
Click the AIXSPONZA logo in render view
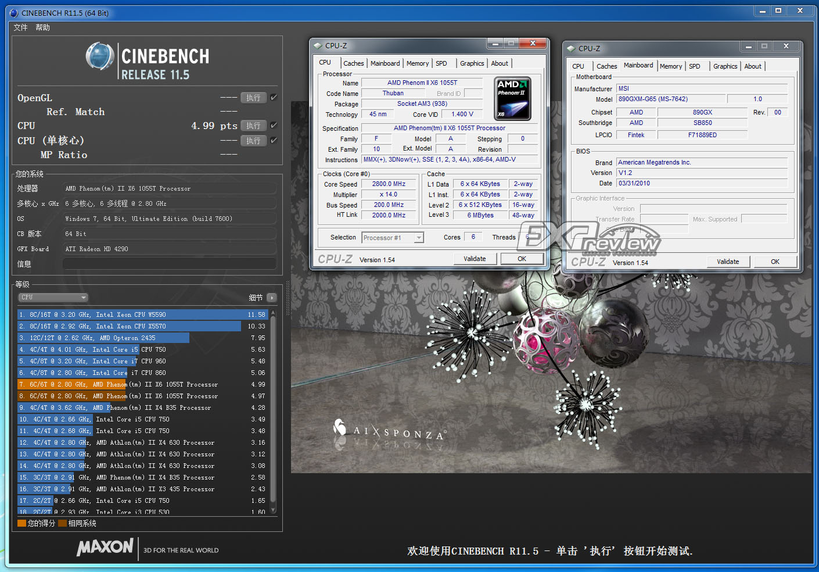(x=390, y=431)
